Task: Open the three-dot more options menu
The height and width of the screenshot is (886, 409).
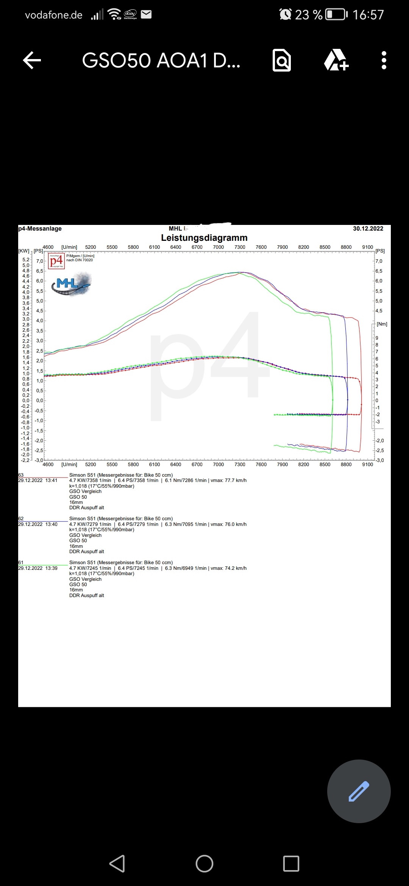Action: (384, 60)
